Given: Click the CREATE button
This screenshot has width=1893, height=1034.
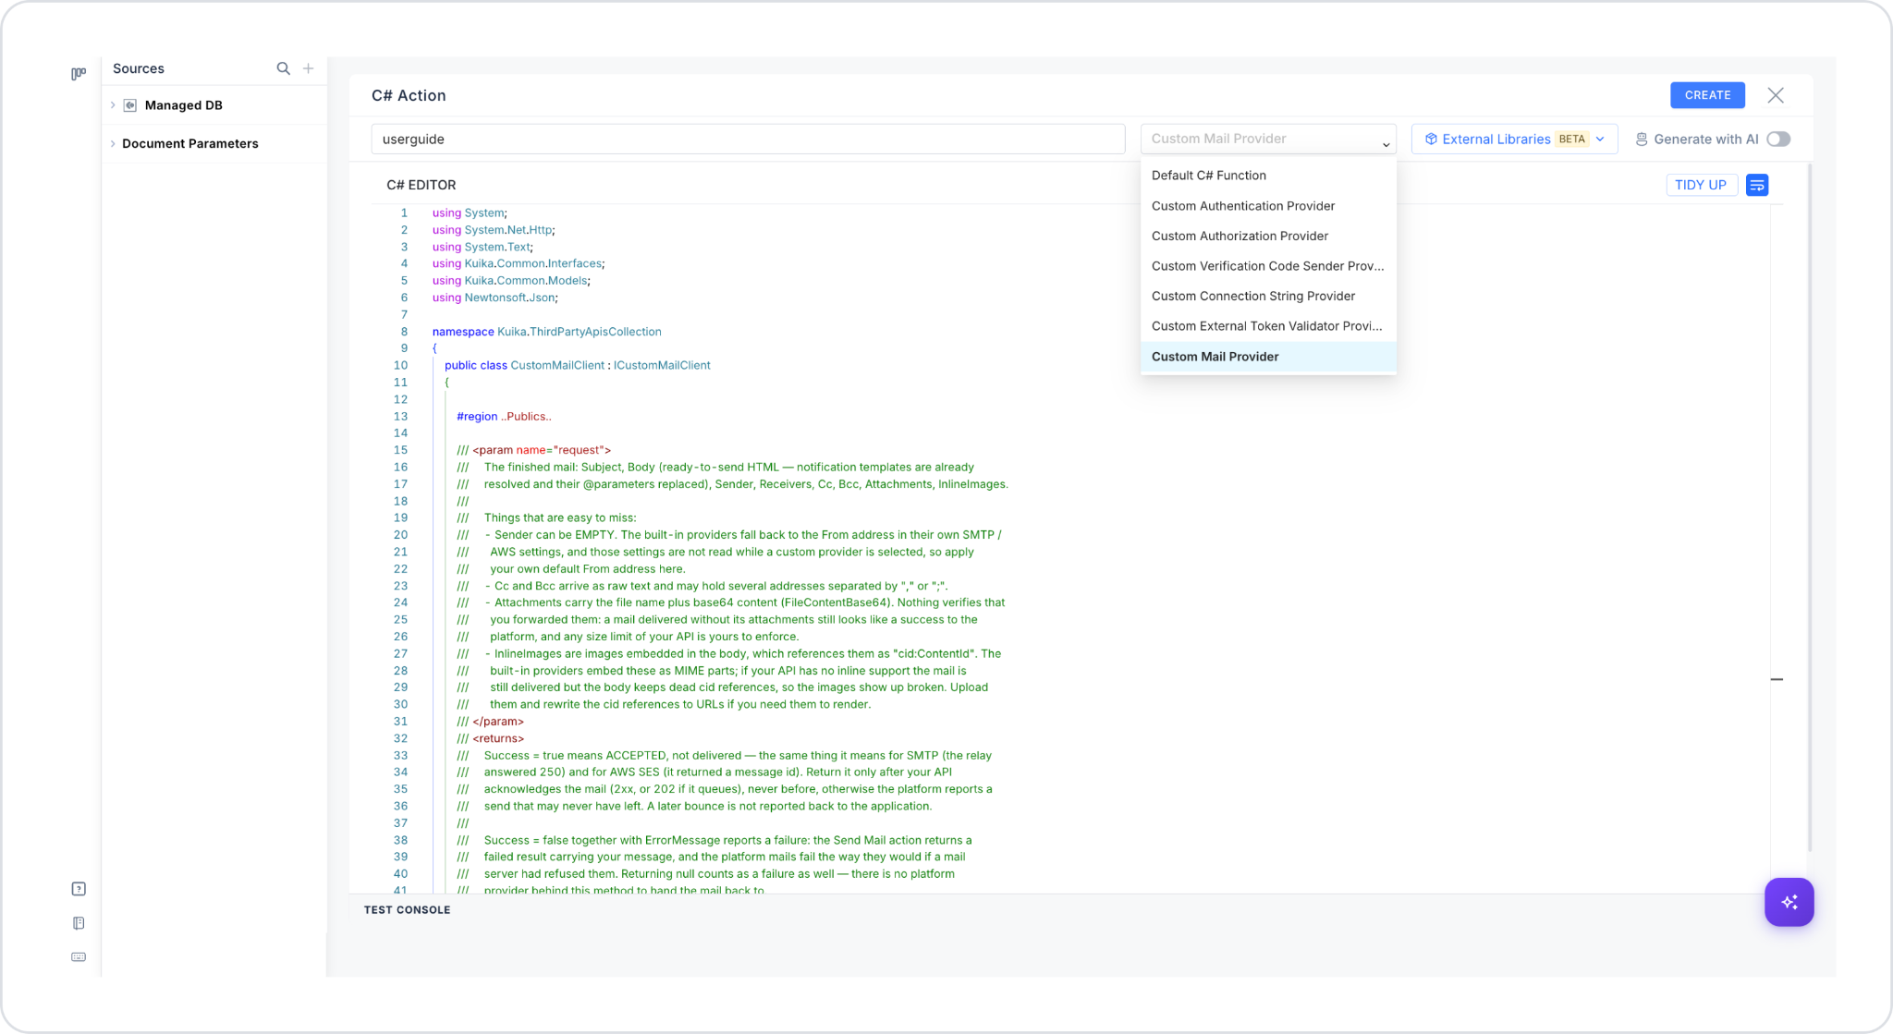Looking at the screenshot, I should click(x=1707, y=95).
